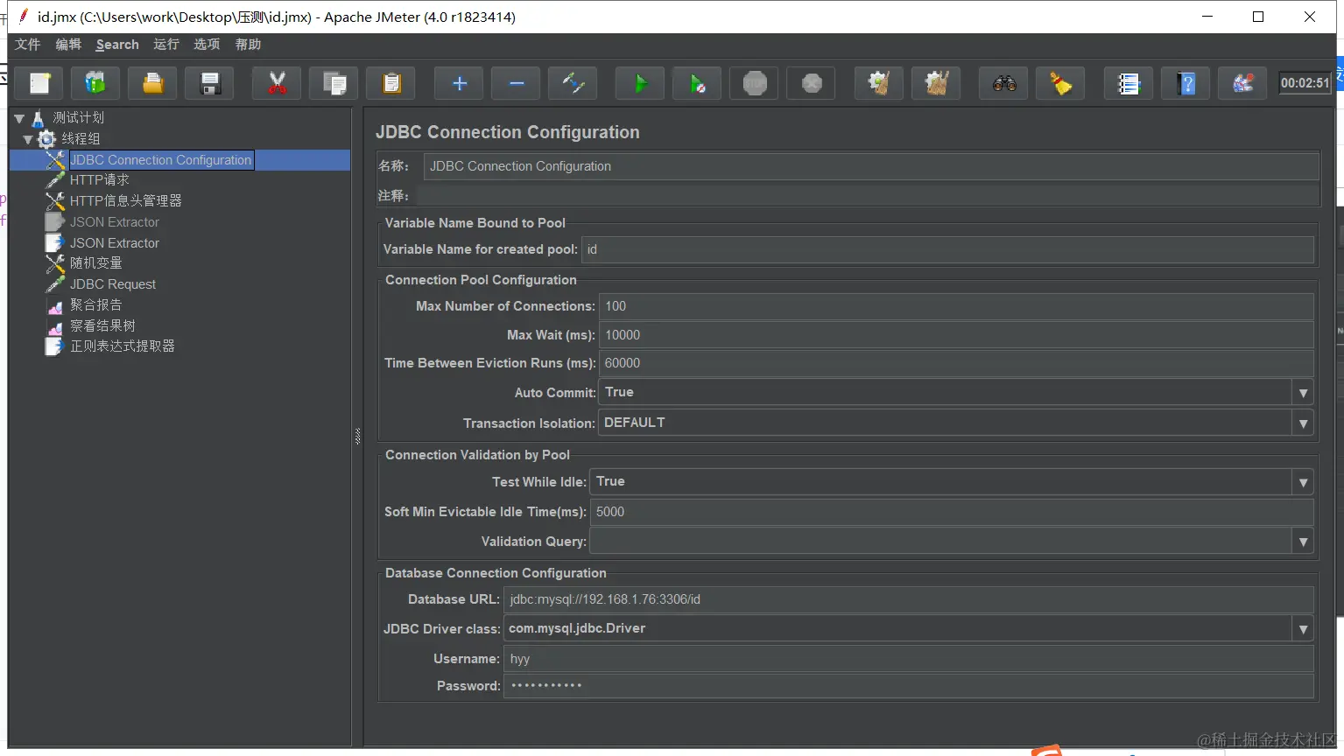Click the 00:02:51 elapsed timer display

click(x=1305, y=83)
